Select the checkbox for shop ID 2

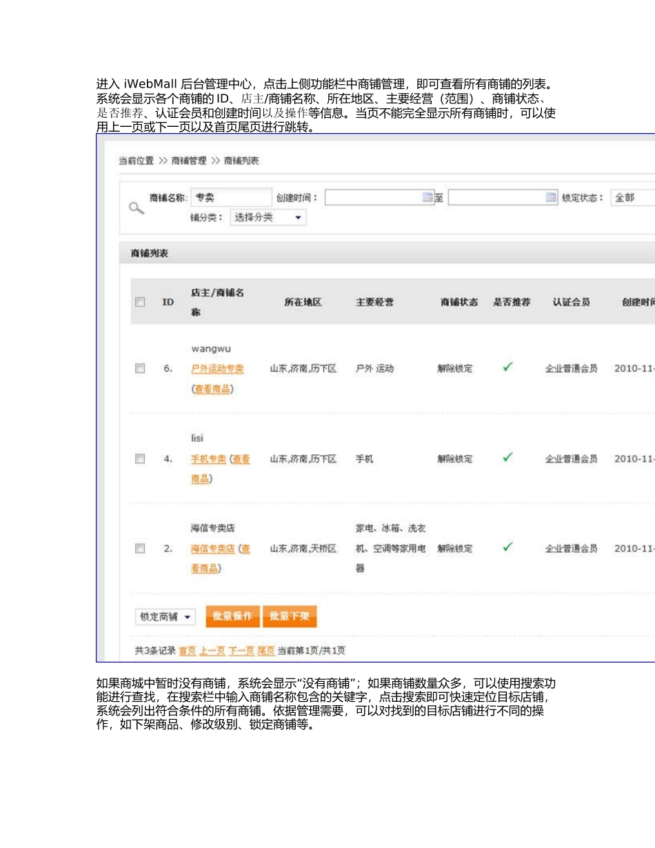coord(140,548)
